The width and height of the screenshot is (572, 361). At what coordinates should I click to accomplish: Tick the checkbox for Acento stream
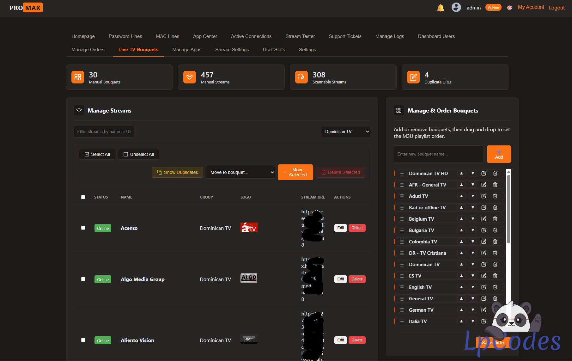(x=83, y=228)
